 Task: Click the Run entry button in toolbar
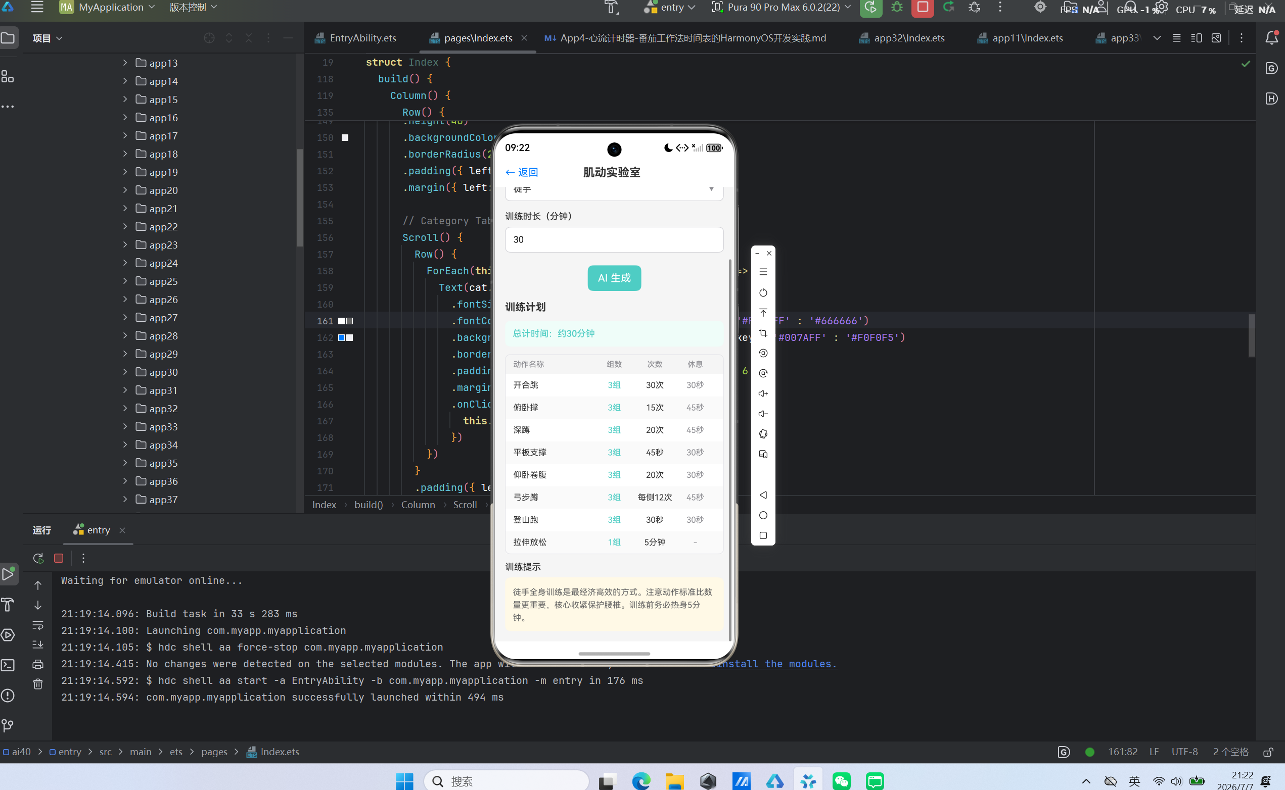pyautogui.click(x=870, y=7)
